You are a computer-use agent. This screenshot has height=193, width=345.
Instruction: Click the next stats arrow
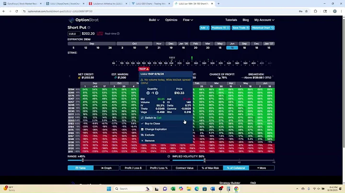click(x=273, y=76)
